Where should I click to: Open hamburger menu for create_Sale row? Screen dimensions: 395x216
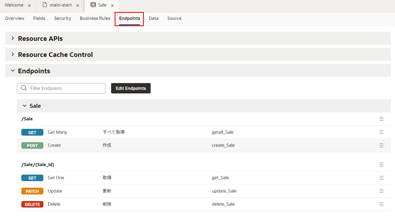[381, 145]
